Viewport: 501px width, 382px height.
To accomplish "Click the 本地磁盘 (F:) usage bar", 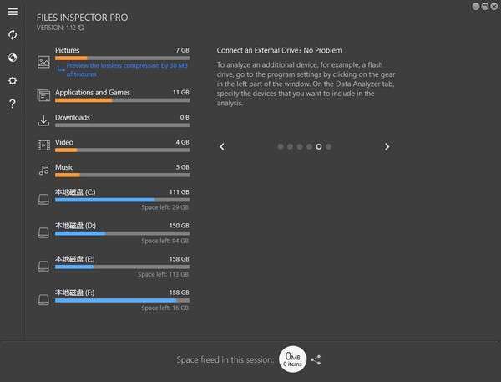I will [x=122, y=300].
